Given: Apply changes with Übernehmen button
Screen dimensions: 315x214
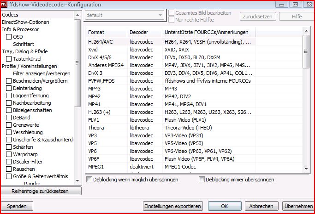Looking at the screenshot, I should click(x=298, y=206).
